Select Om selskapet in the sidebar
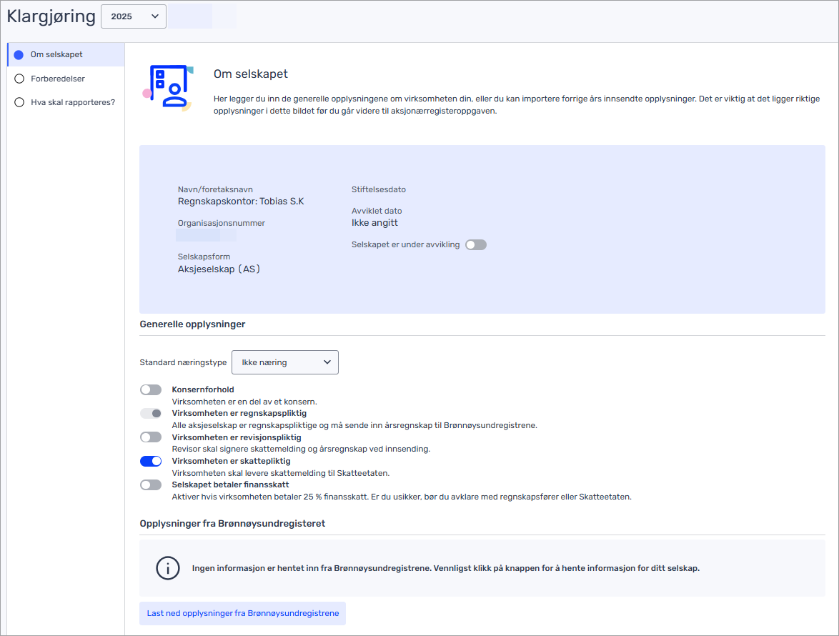 click(56, 55)
